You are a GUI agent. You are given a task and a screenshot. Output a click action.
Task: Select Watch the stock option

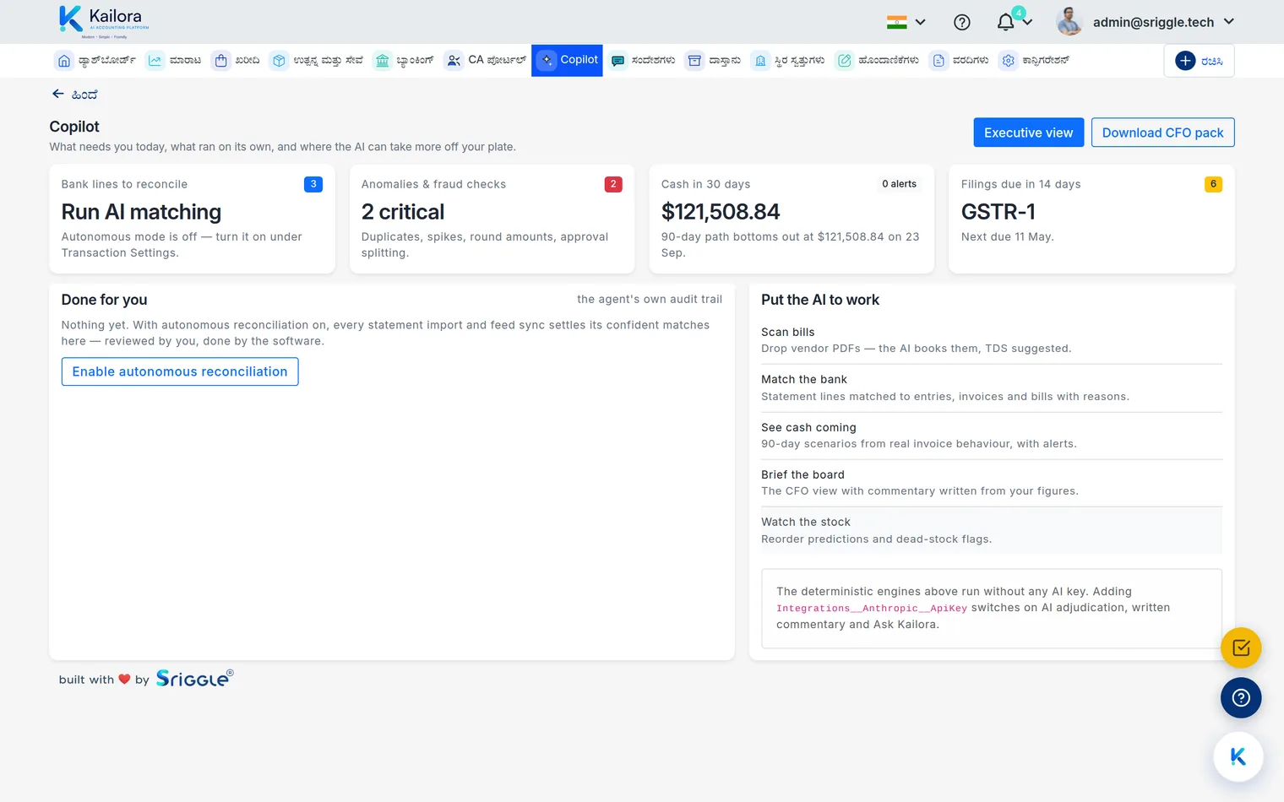point(991,530)
